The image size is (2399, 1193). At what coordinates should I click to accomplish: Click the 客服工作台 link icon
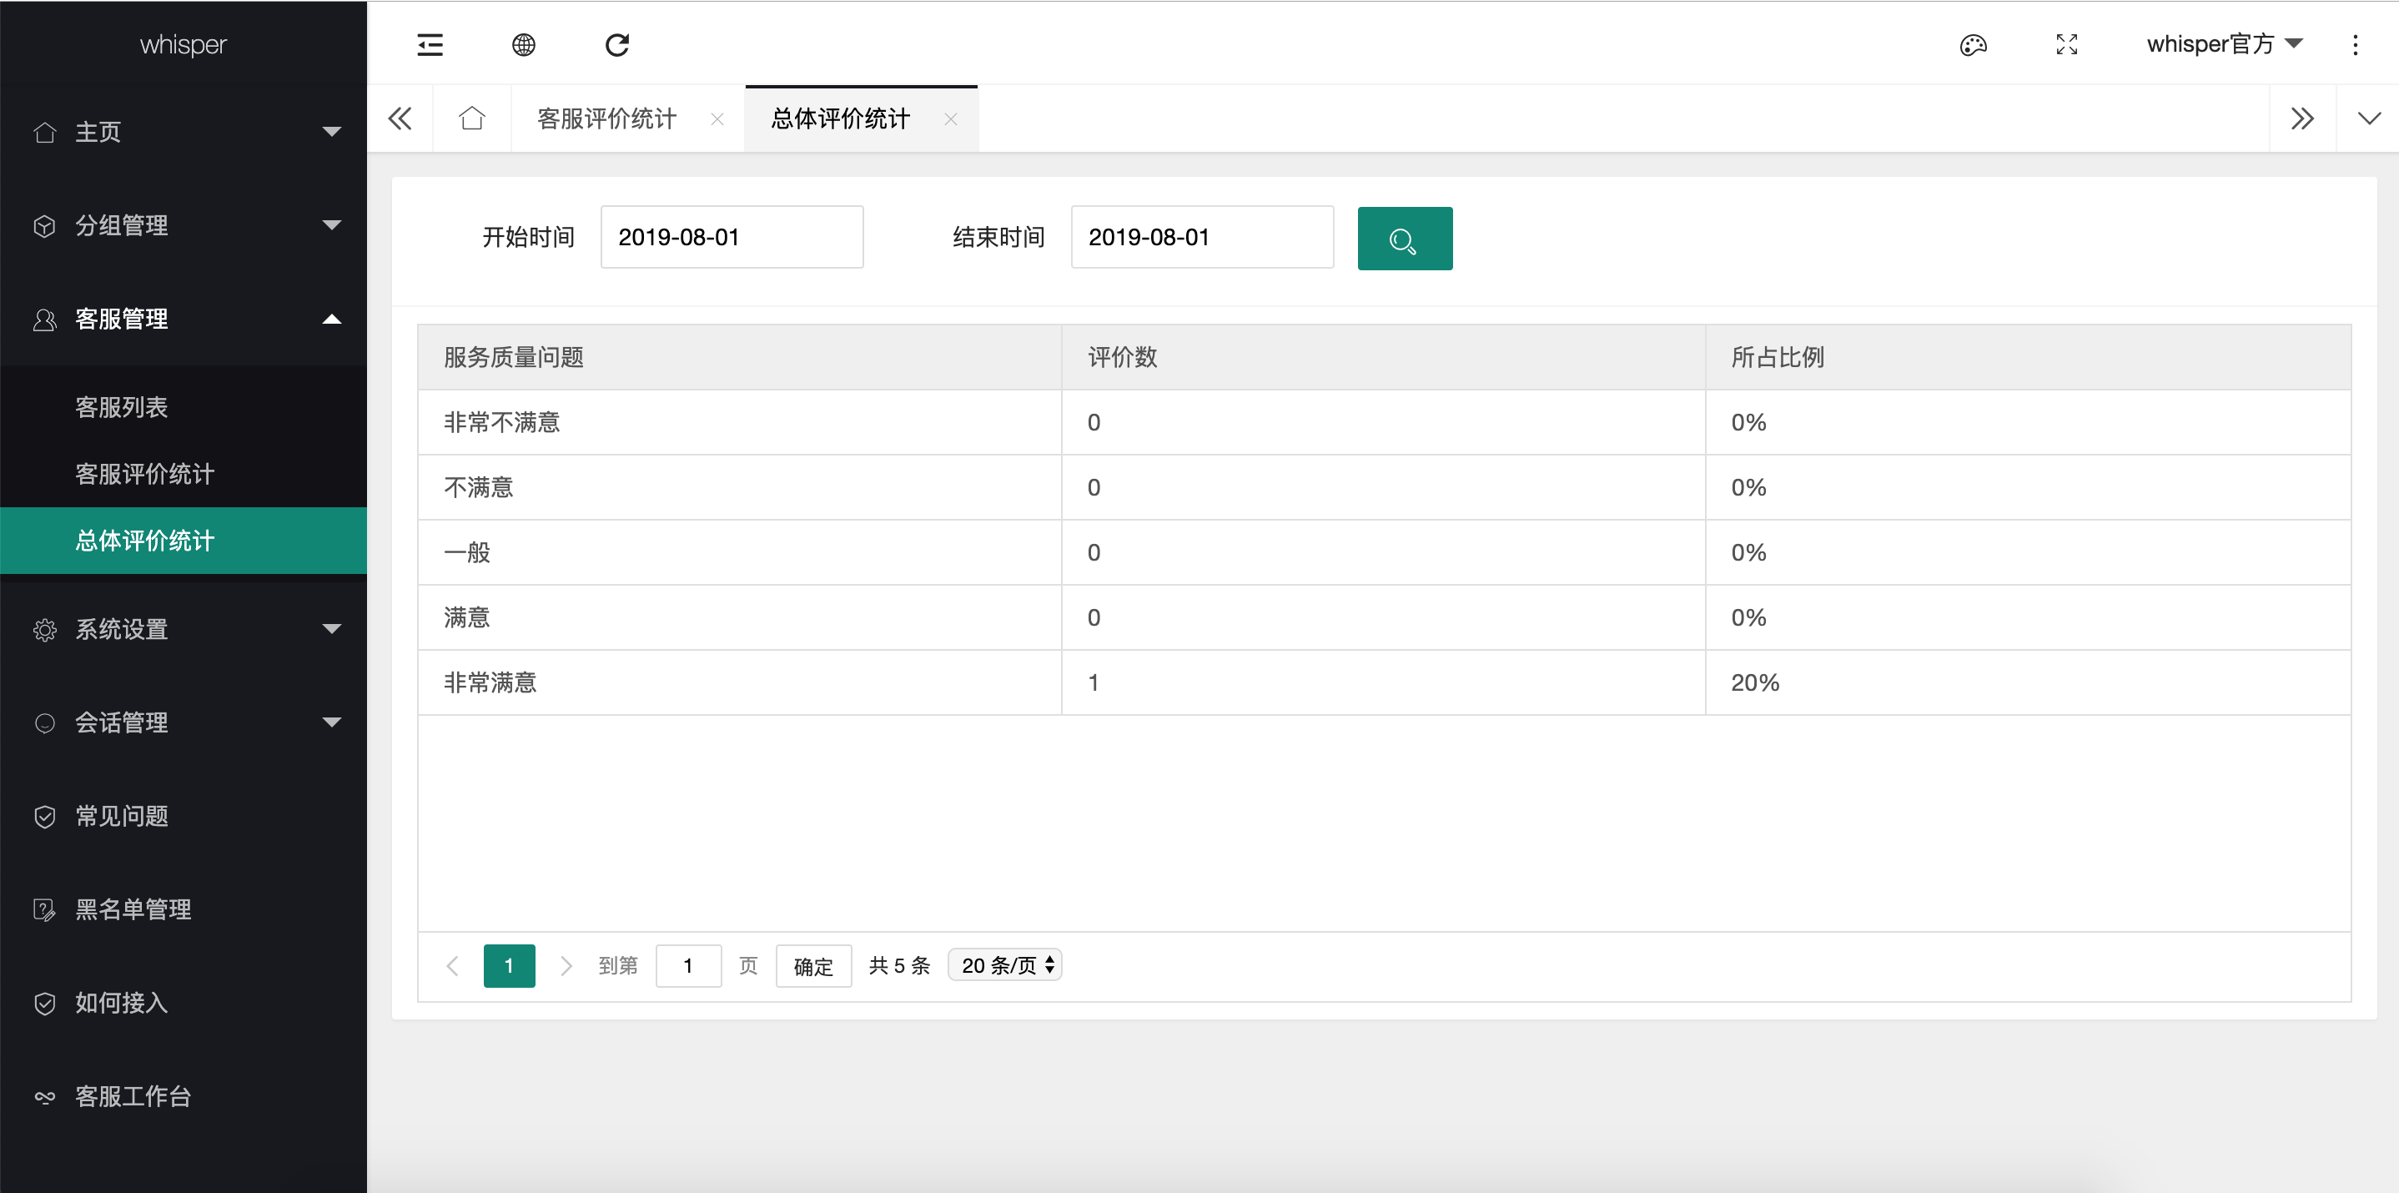[45, 1097]
